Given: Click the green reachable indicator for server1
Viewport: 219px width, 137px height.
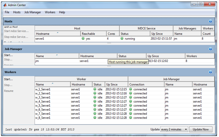Looking at the screenshot, I should 83,39.
